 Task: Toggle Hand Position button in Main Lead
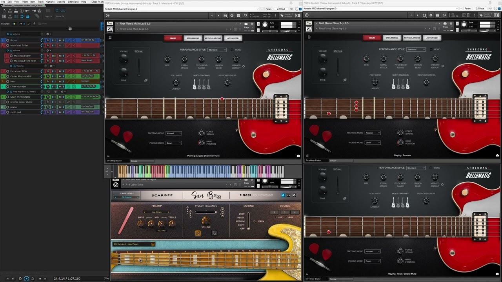[x=201, y=143]
